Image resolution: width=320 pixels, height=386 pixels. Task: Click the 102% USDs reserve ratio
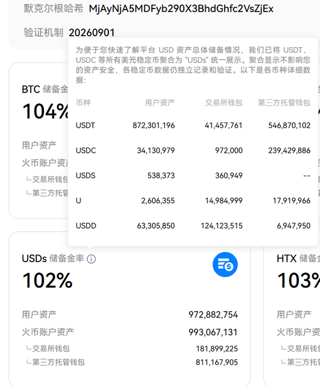(48, 280)
